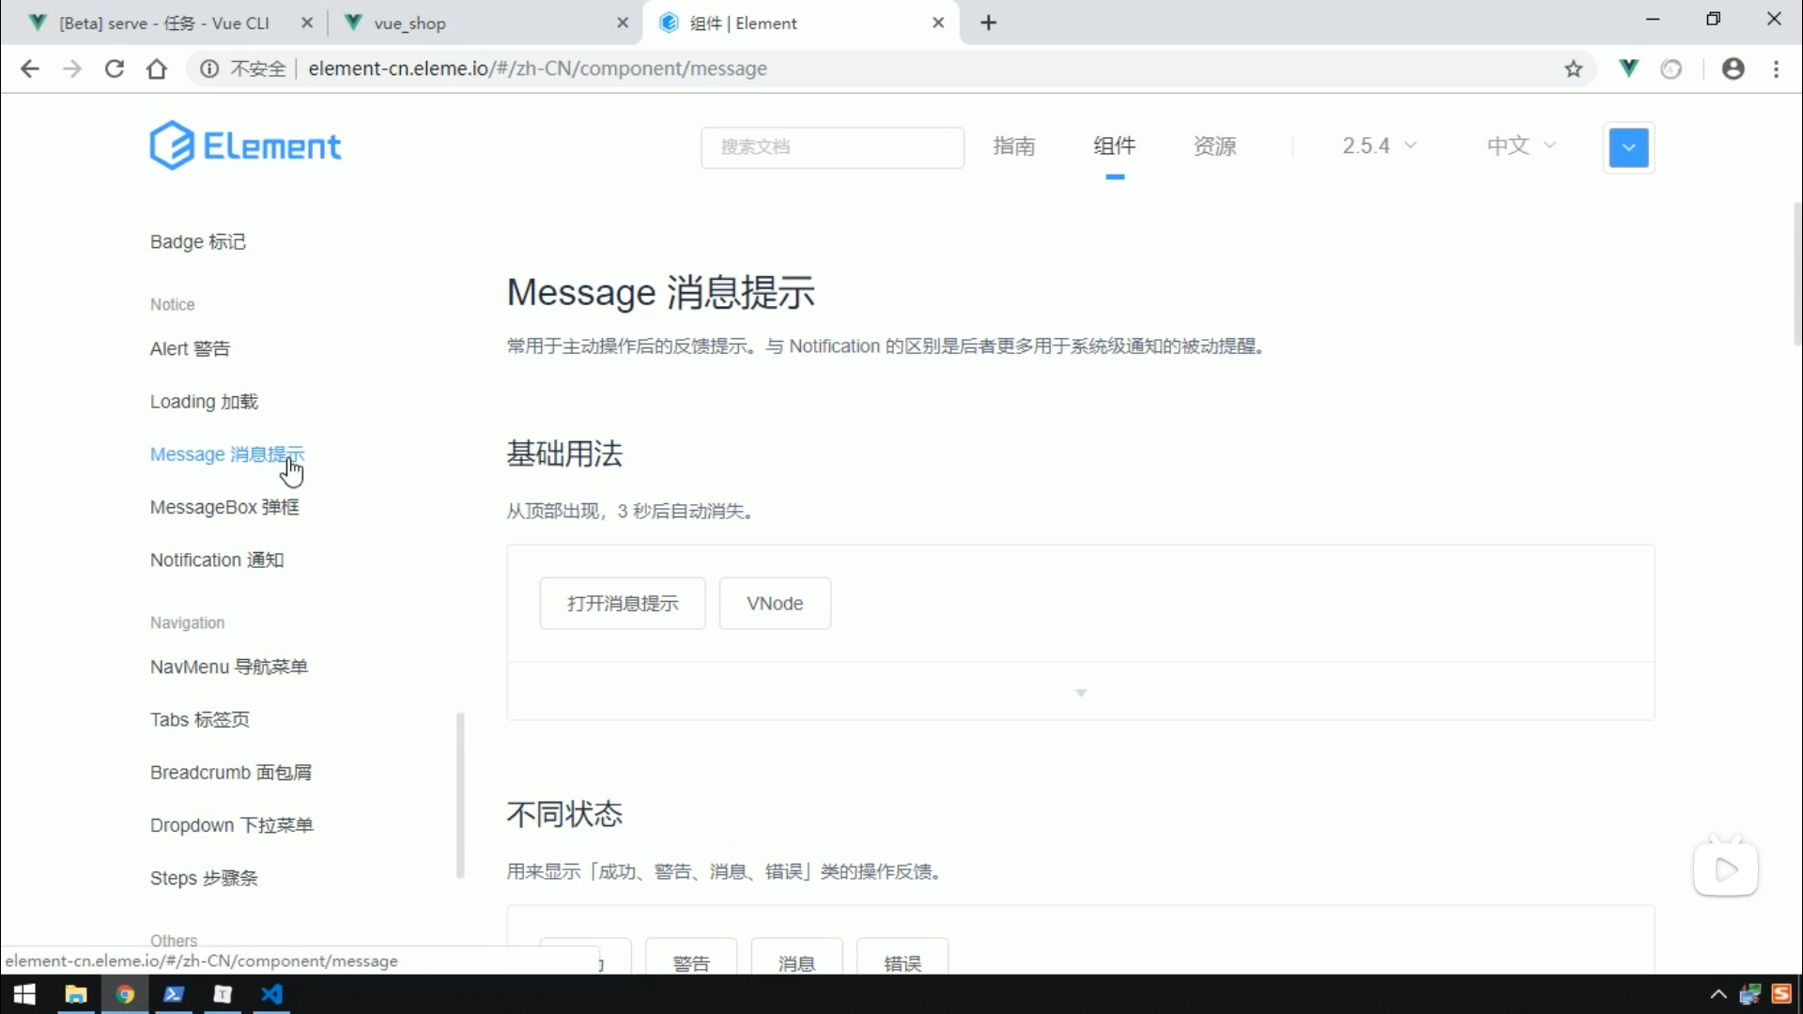The width and height of the screenshot is (1803, 1014).
Task: Open the blue theme color picker dropdown
Action: [1629, 147]
